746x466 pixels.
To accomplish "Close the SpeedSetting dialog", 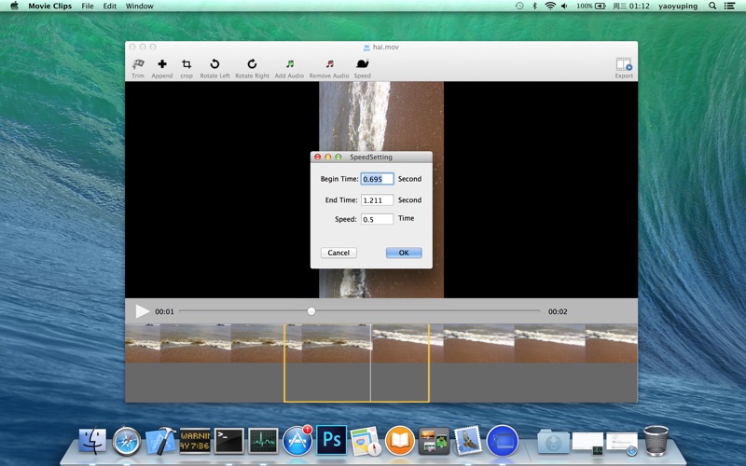I will click(317, 157).
